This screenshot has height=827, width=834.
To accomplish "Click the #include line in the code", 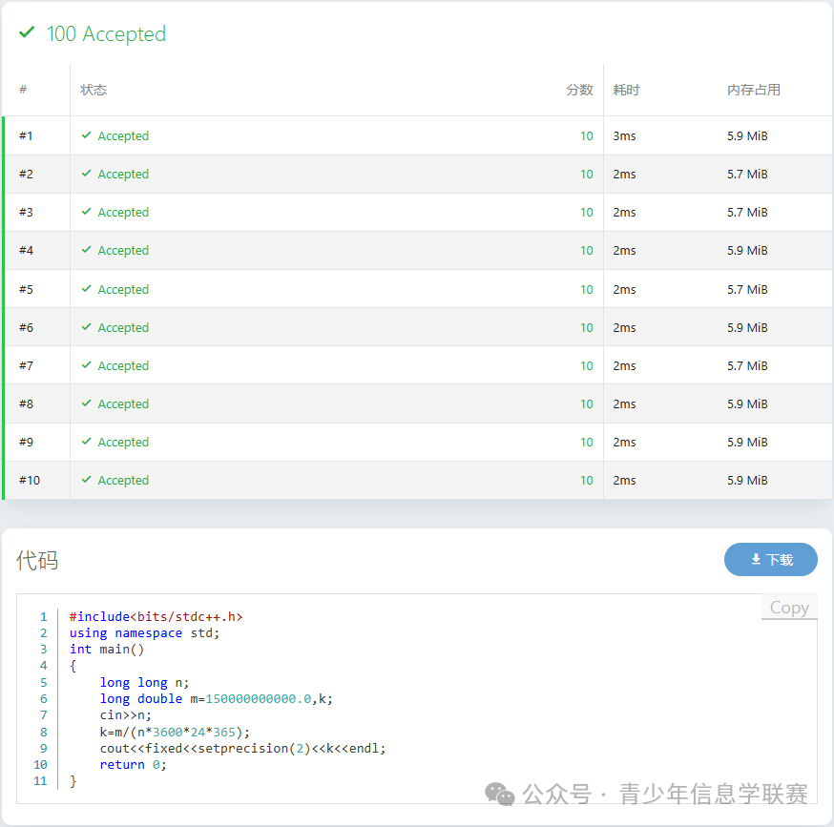I will point(155,616).
